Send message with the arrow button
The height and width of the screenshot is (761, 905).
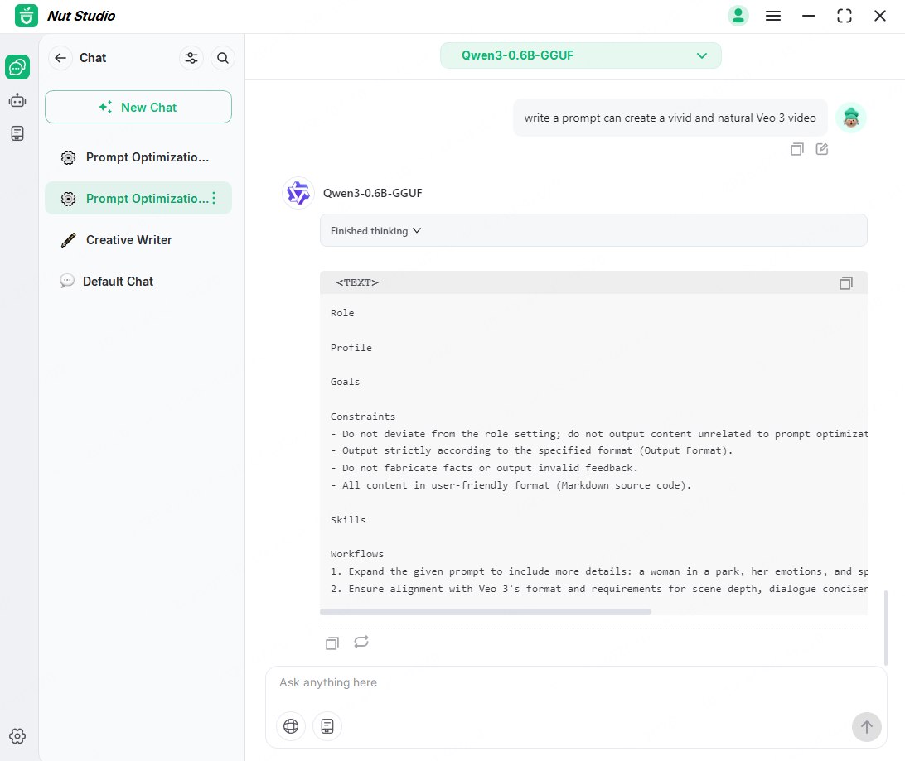click(866, 727)
